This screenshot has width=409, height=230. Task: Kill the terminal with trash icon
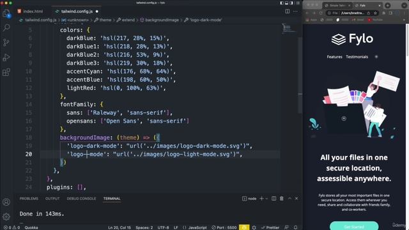pos(282,199)
